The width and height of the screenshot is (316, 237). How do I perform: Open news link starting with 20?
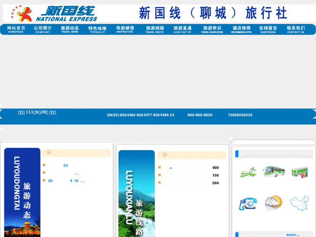pyautogui.click(x=66, y=181)
